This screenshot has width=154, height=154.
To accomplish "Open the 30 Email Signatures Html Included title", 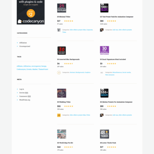I will coord(113,59).
